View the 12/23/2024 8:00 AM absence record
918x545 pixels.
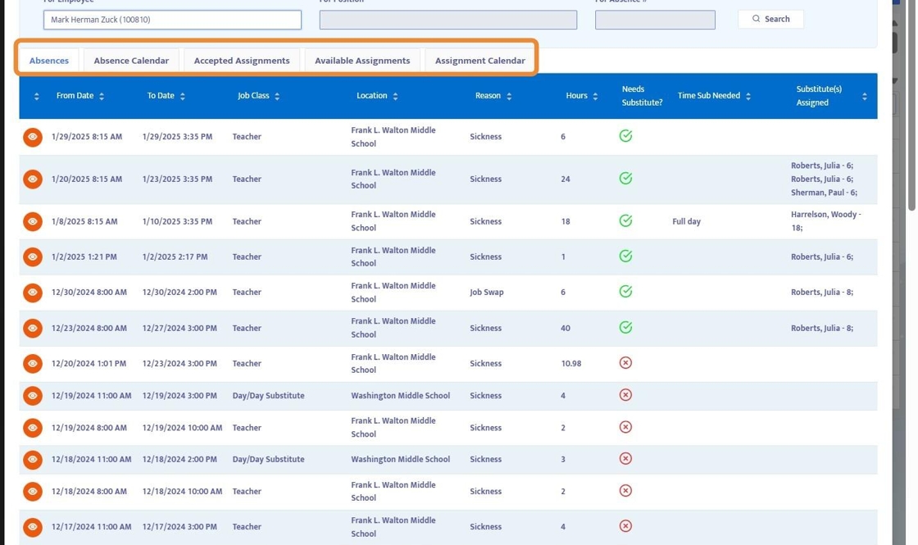pyautogui.click(x=33, y=329)
